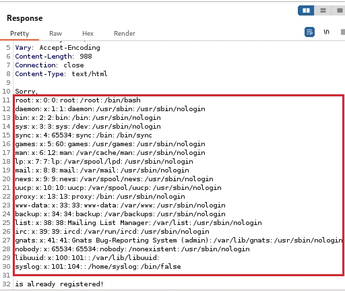Open the Render tab
Image resolution: width=345 pixels, height=291 pixels.
click(x=125, y=34)
